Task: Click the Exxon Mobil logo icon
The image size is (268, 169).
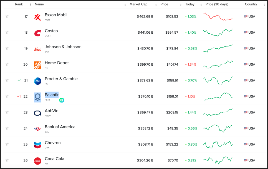Action: 38,17
